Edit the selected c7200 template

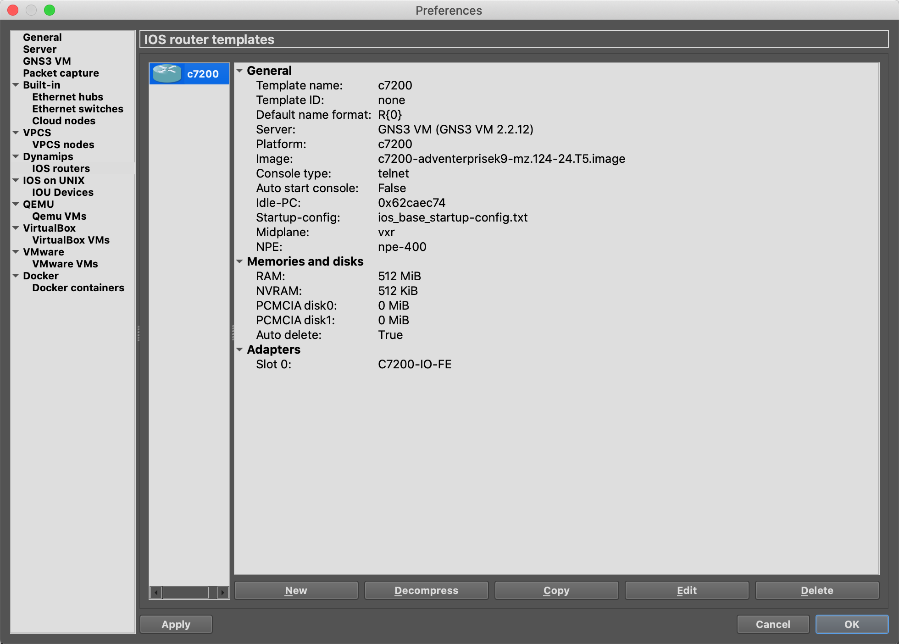tap(687, 590)
